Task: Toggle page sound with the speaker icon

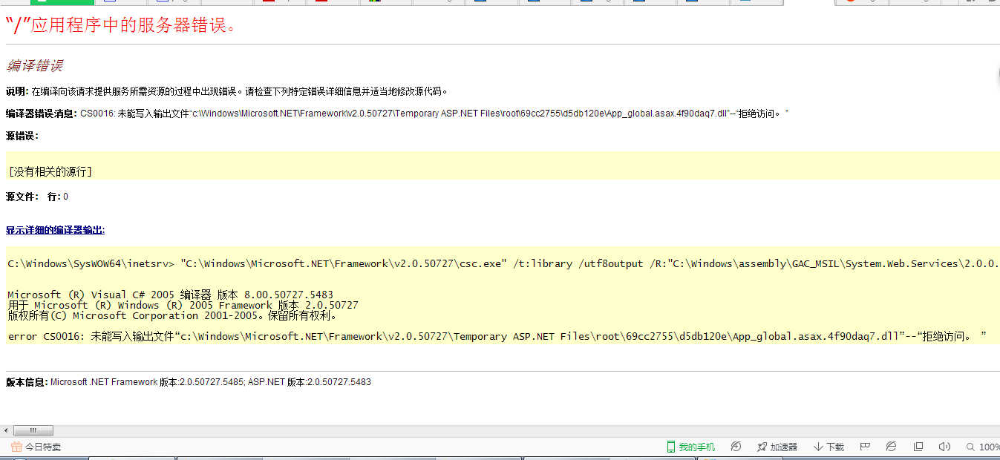Action: point(944,447)
